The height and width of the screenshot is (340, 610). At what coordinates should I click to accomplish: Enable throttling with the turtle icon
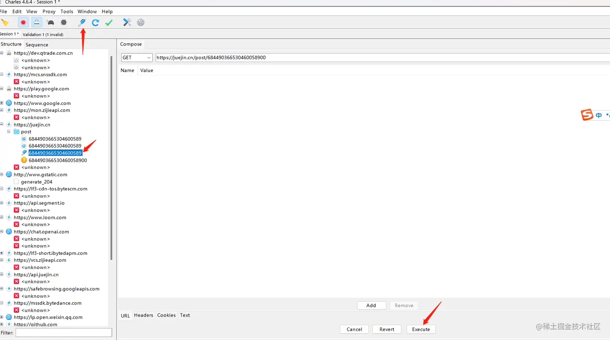pos(50,23)
